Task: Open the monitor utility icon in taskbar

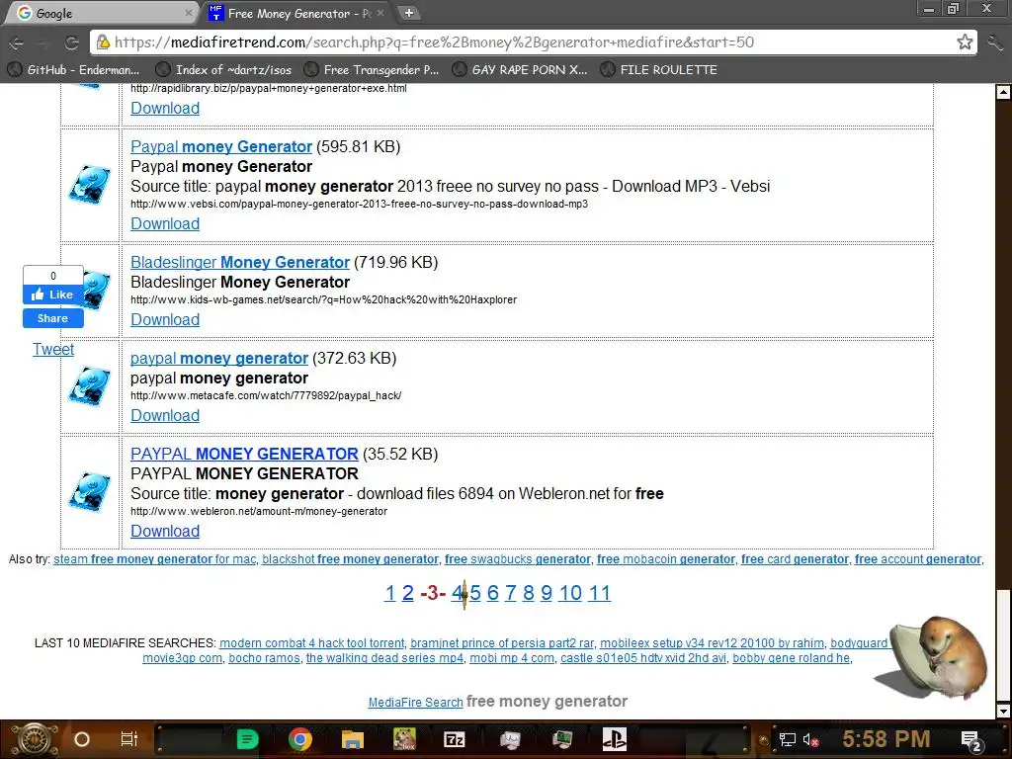Action: point(510,739)
